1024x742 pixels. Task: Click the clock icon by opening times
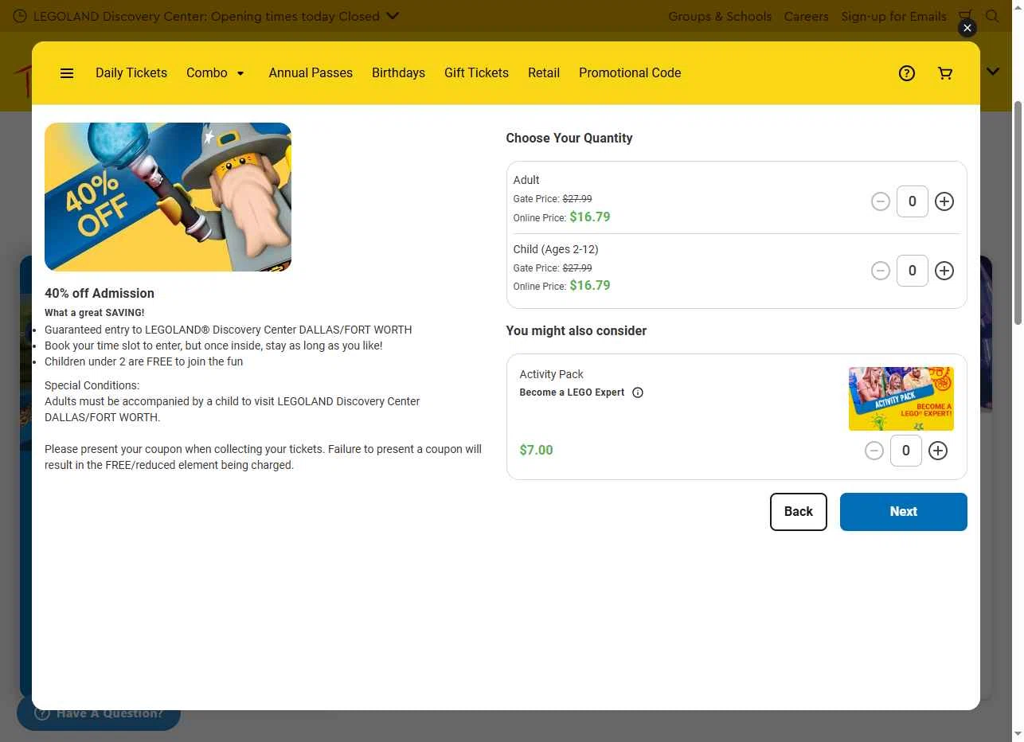tap(20, 16)
